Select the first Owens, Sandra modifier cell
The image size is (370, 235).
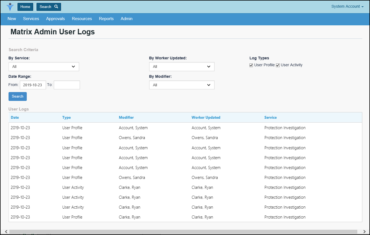click(132, 138)
